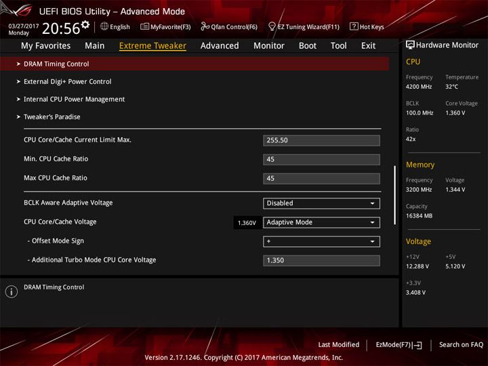Open Qfan Control(F6)
The width and height of the screenshot is (488, 366).
229,26
